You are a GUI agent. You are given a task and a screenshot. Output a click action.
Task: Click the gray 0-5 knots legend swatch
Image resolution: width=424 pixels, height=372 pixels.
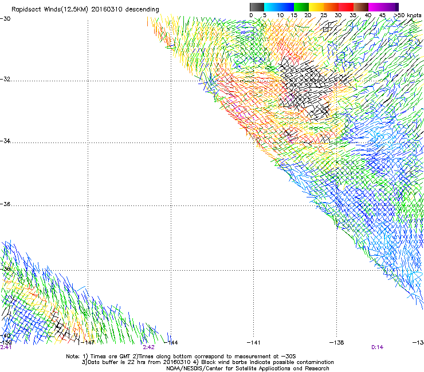pyautogui.click(x=257, y=7)
